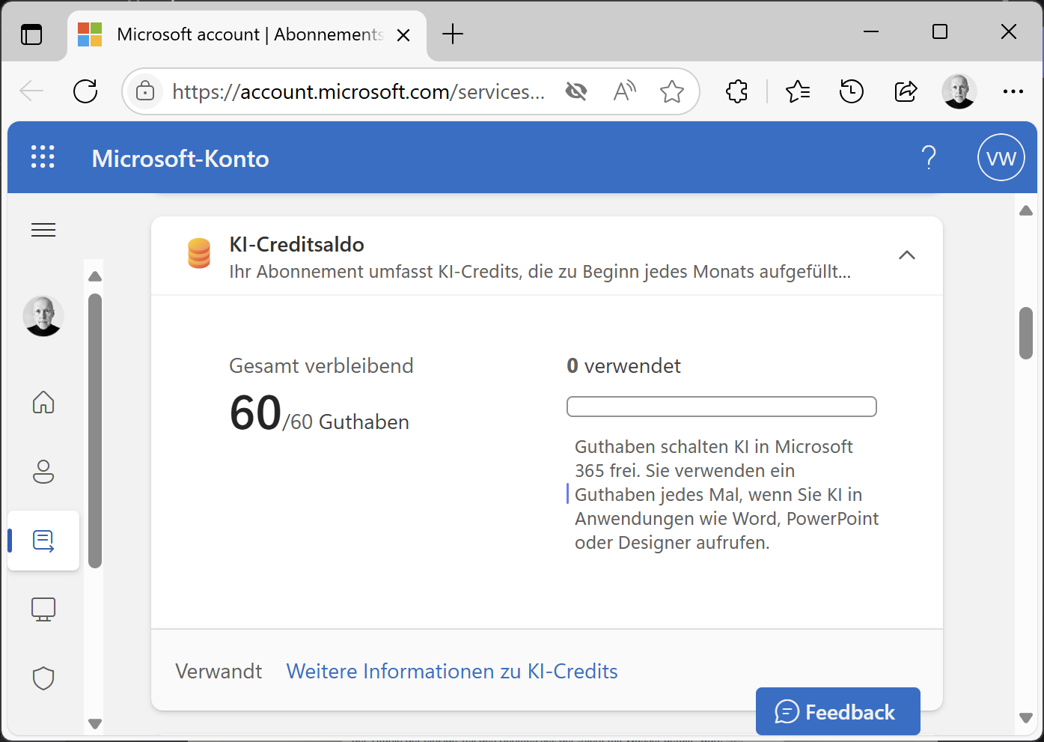Open Devices monitor icon in sidebar
The image size is (1044, 742).
[43, 609]
